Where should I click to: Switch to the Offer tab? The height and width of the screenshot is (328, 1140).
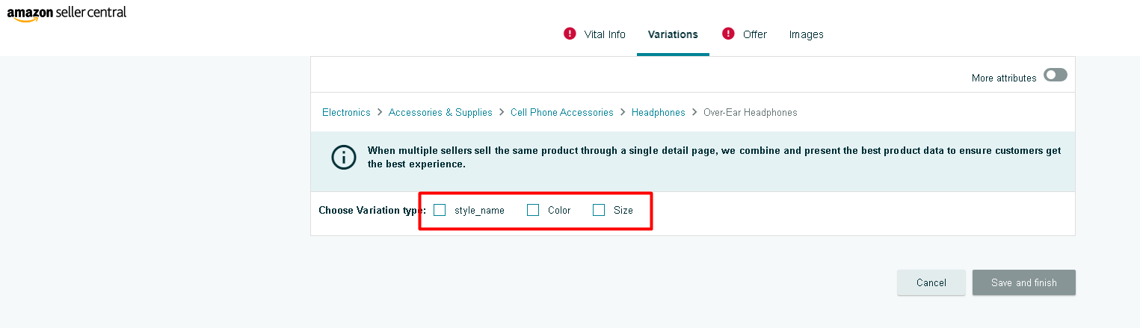pyautogui.click(x=754, y=34)
